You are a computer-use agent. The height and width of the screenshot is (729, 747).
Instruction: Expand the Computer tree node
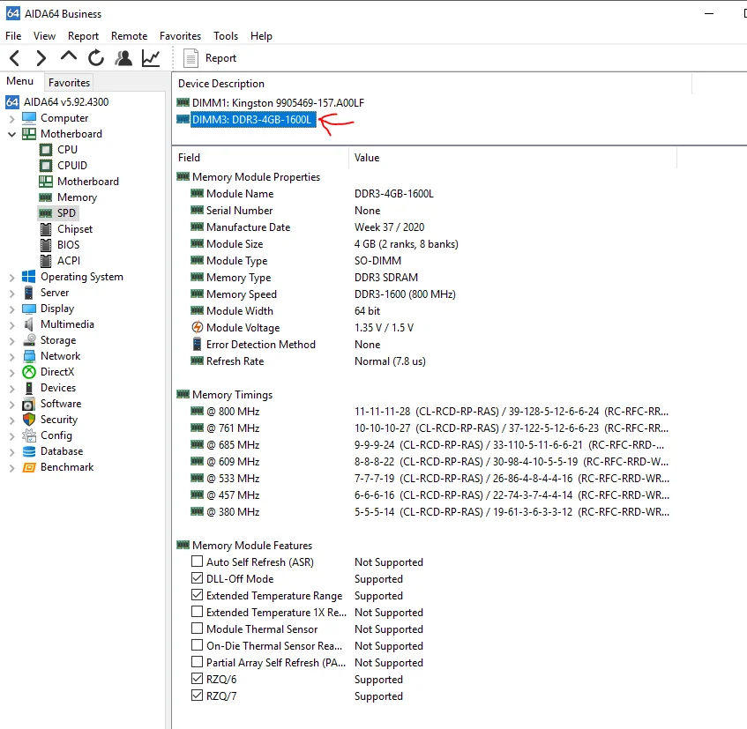pos(12,119)
